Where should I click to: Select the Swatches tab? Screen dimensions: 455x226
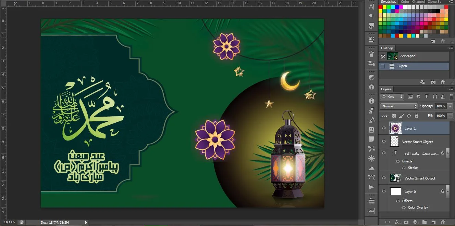[x=389, y=2]
